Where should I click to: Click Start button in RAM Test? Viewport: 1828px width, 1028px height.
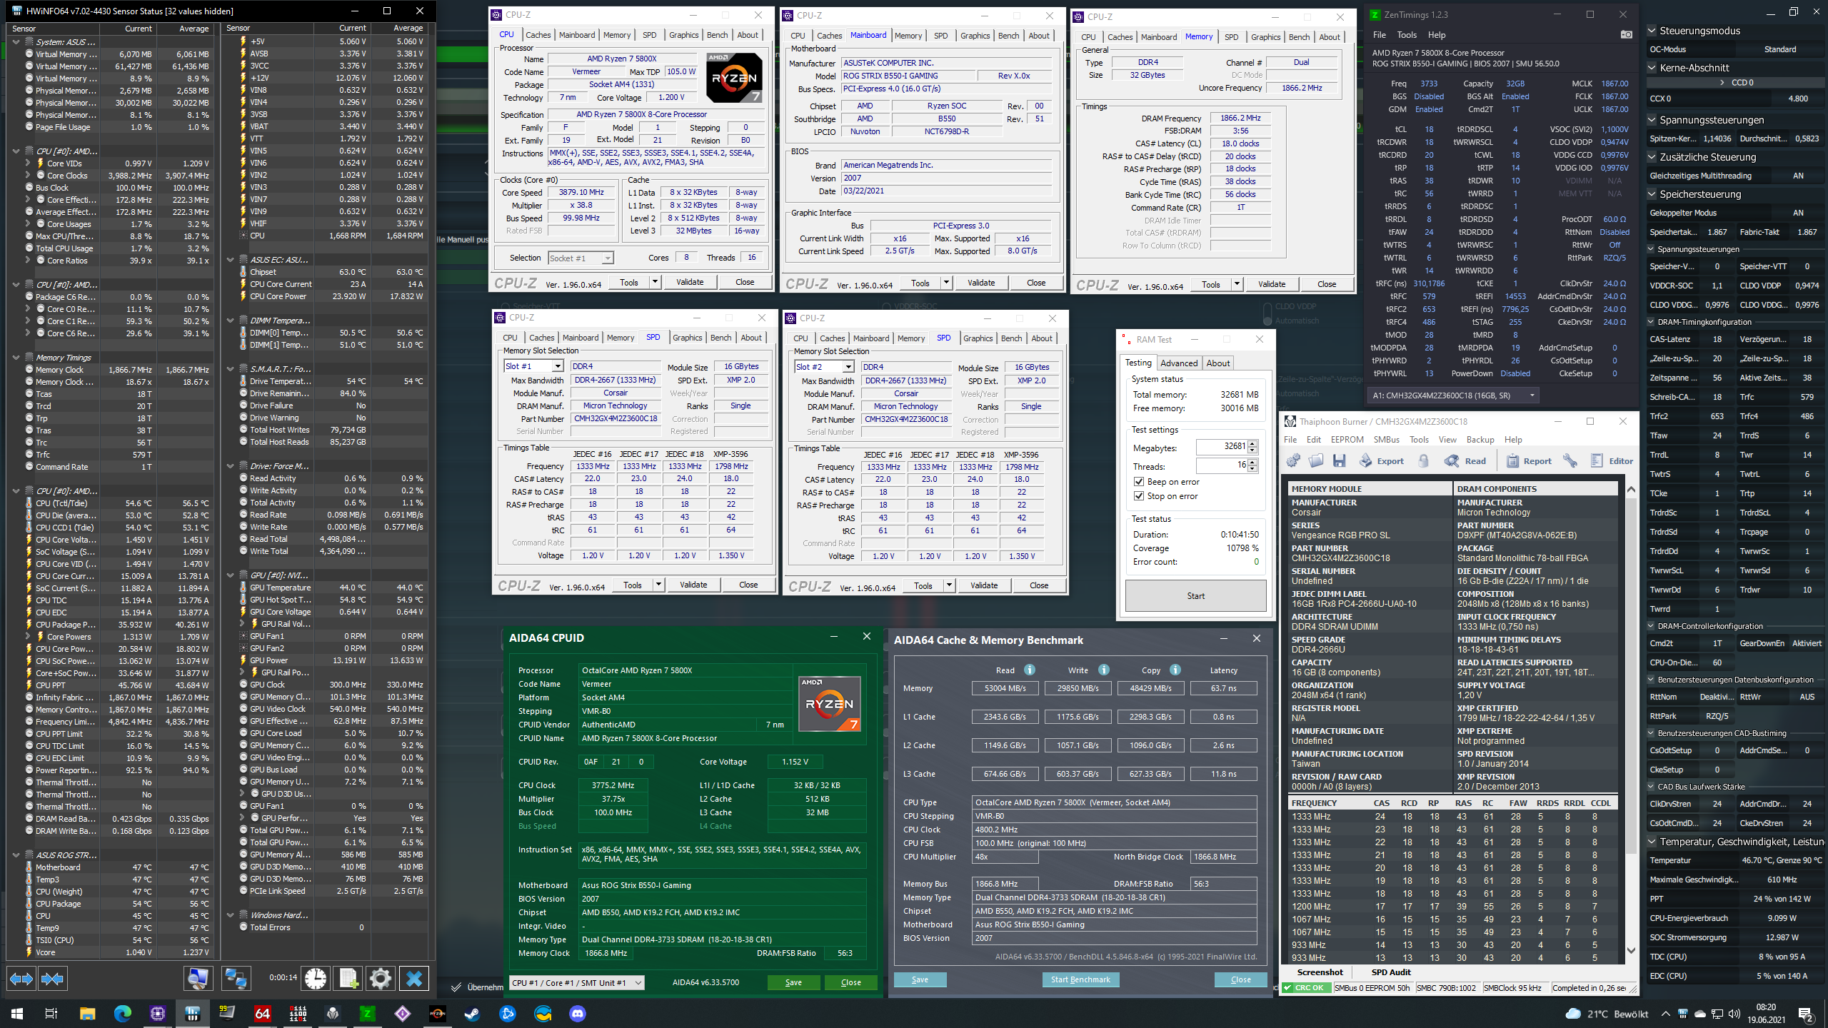point(1195,596)
